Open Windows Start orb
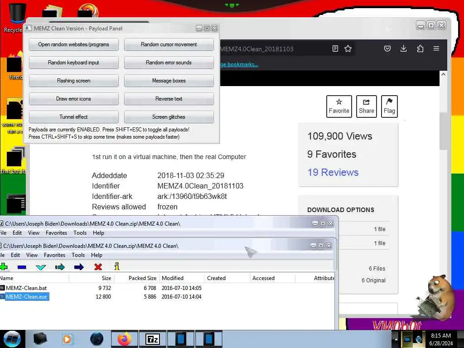 12,339
